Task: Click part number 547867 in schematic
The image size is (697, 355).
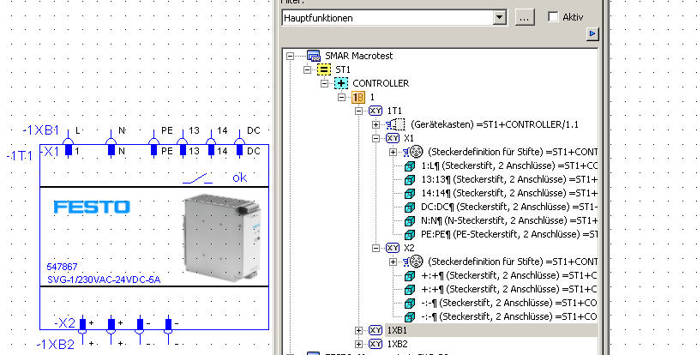Action: pos(62,267)
